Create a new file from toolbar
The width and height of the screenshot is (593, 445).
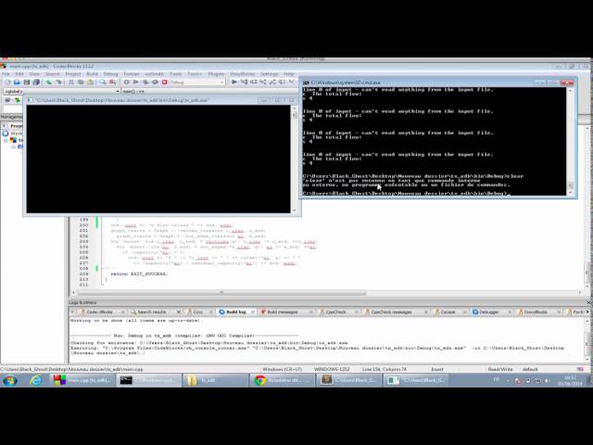(7, 83)
